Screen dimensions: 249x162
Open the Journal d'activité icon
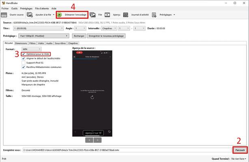click(125, 15)
